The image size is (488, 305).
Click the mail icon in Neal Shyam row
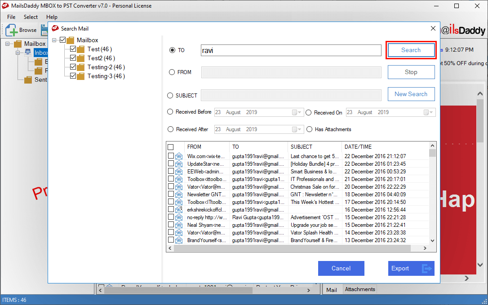(x=179, y=225)
